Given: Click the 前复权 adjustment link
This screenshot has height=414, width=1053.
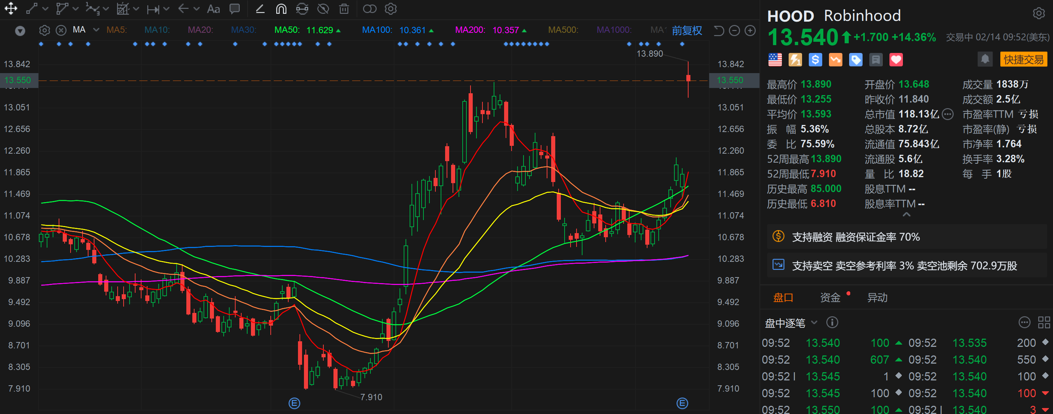Looking at the screenshot, I should (687, 30).
